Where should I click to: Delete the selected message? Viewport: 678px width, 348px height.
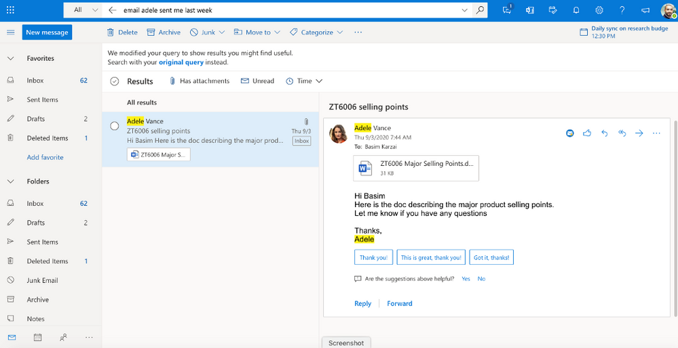tap(122, 32)
